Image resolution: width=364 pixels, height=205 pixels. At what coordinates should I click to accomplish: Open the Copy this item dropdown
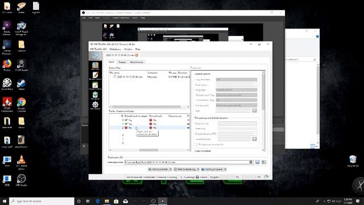[237, 80]
